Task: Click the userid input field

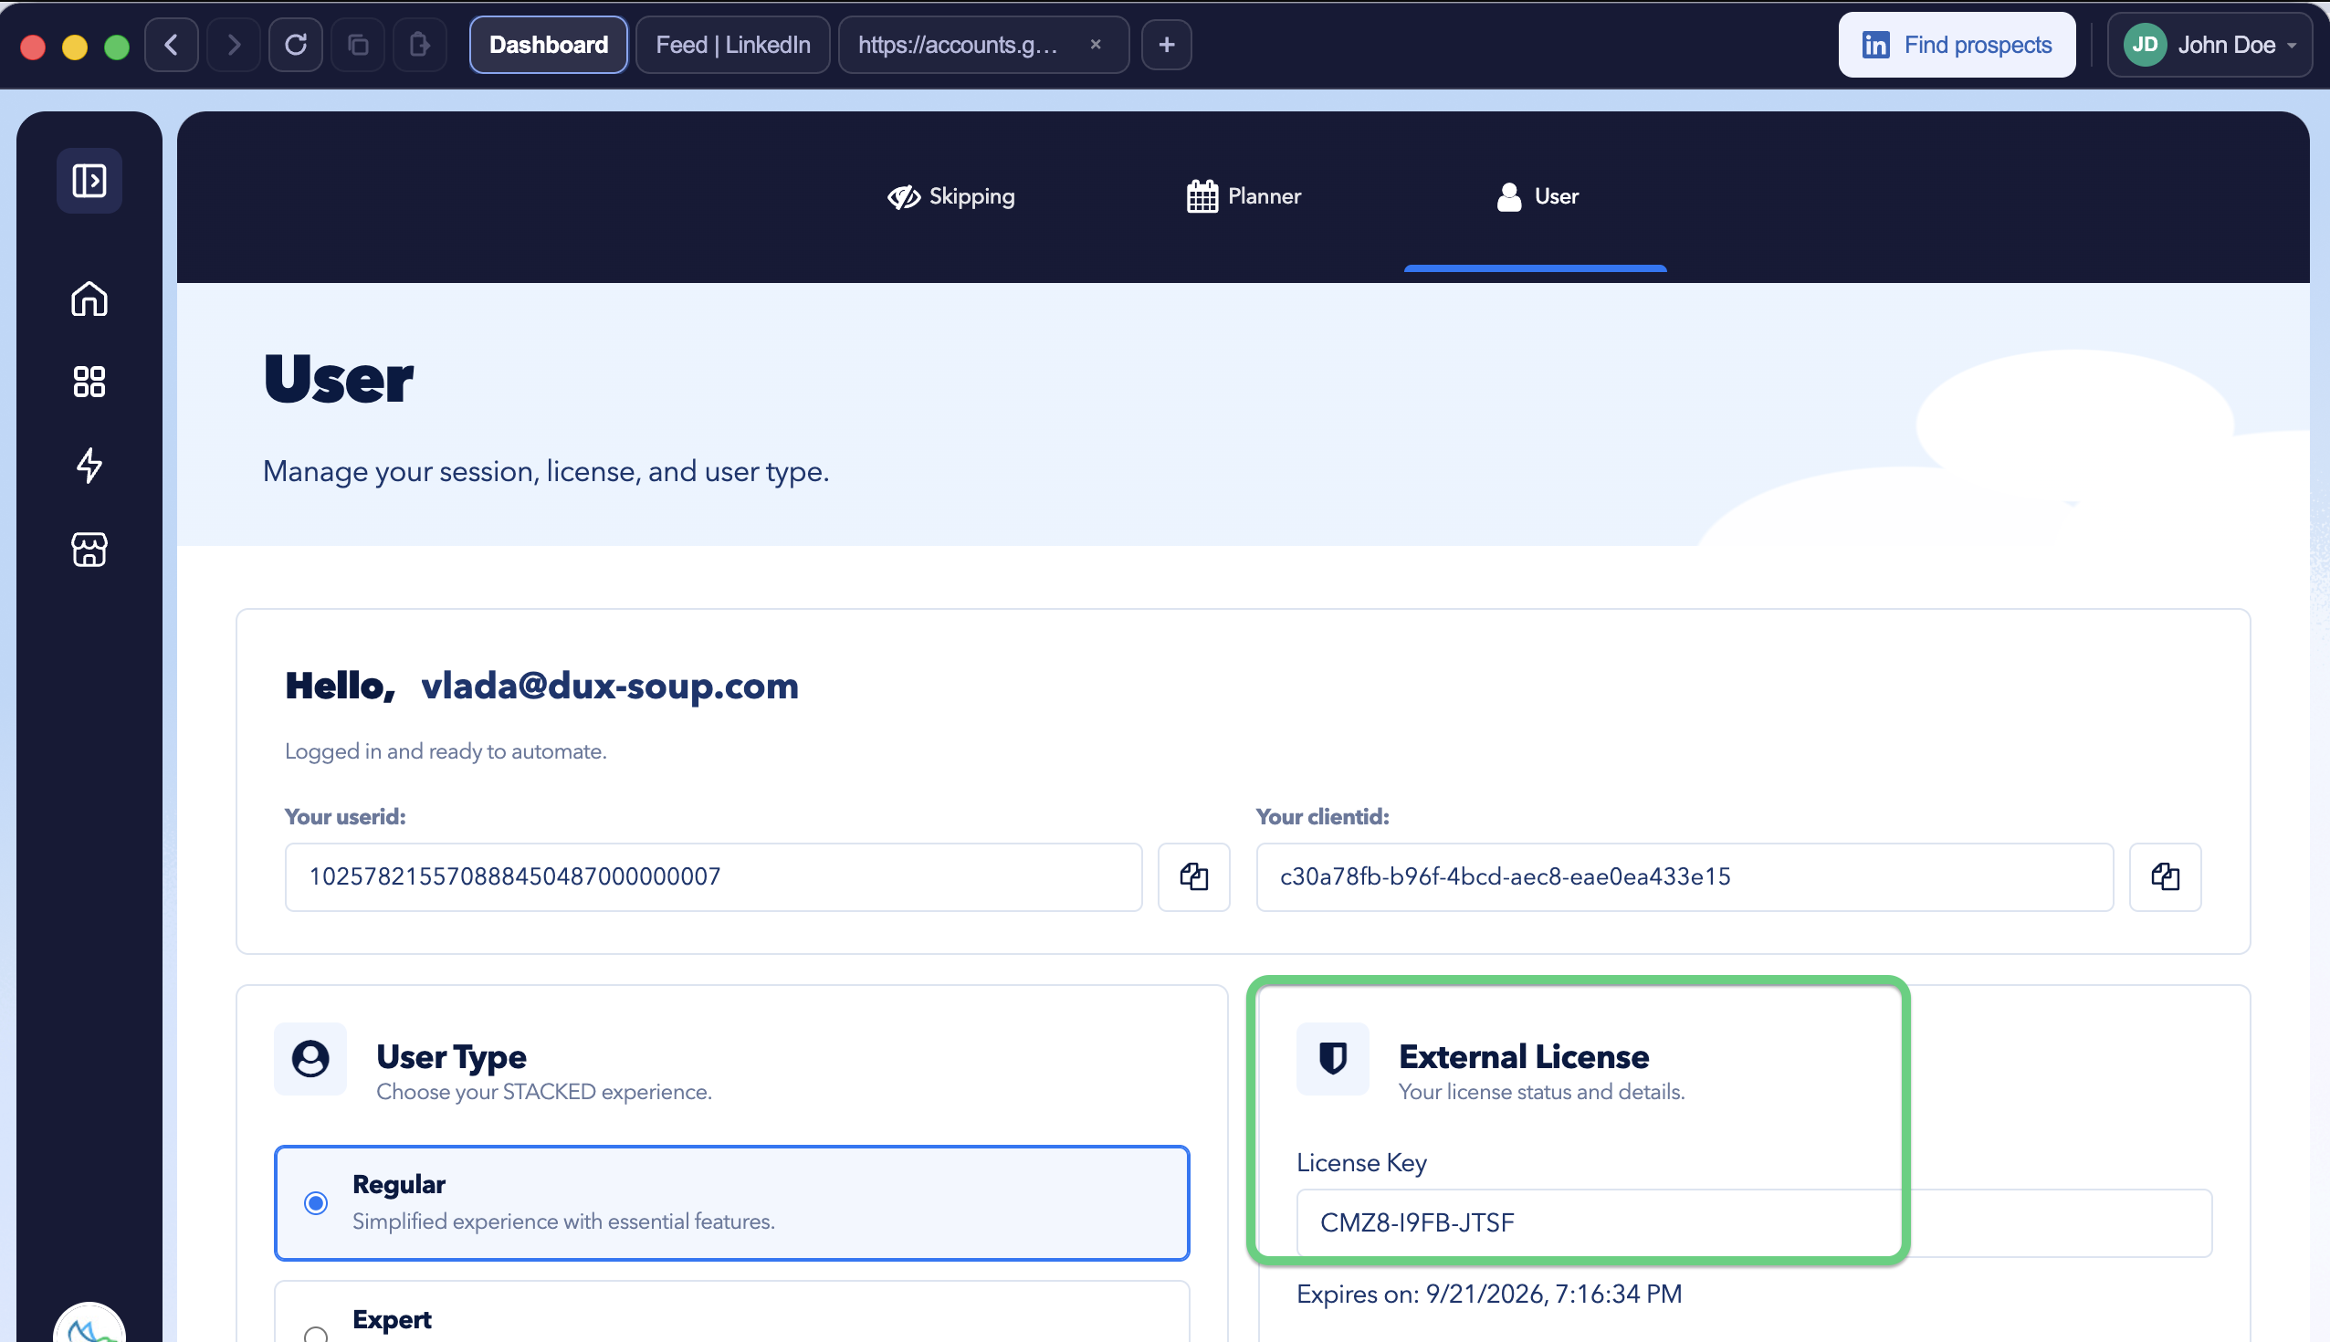Action: coord(713,876)
